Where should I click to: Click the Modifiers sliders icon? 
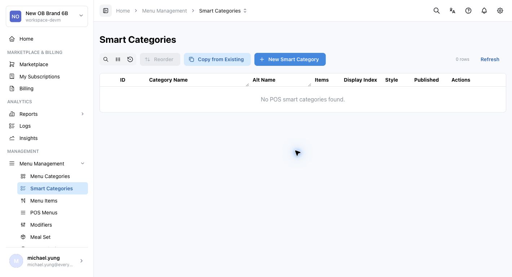click(23, 225)
